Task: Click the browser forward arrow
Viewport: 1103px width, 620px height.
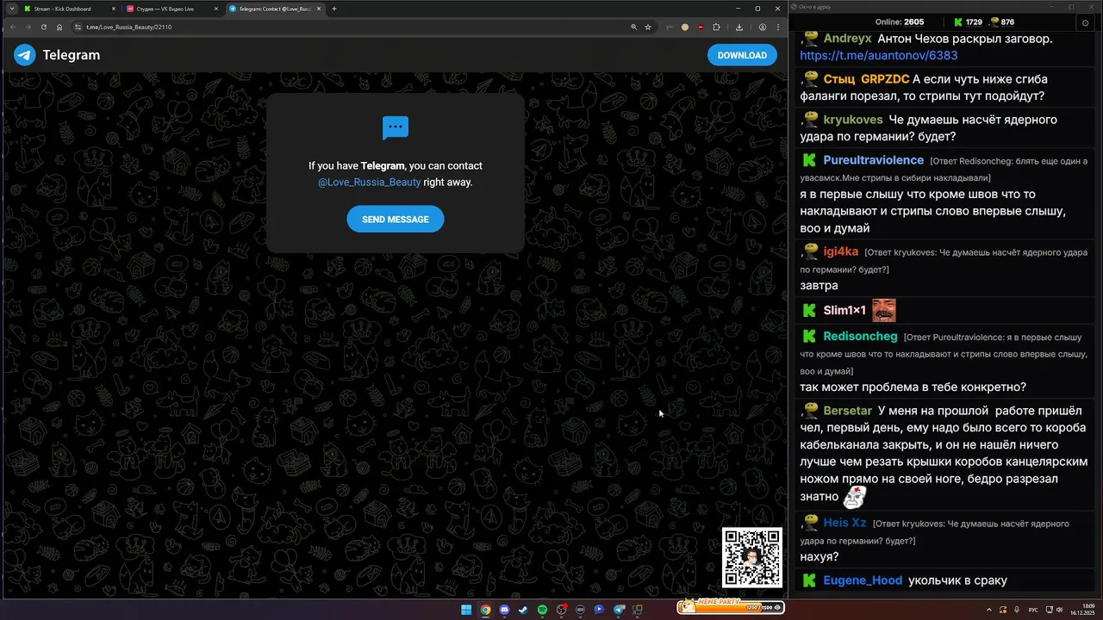Action: coord(28,27)
